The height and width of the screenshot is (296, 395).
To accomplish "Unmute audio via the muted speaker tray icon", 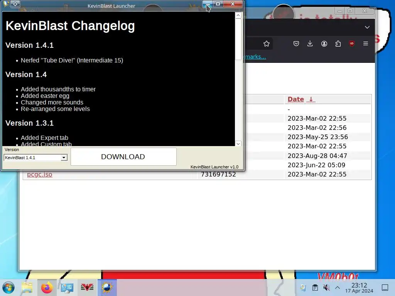I will [x=326, y=288].
